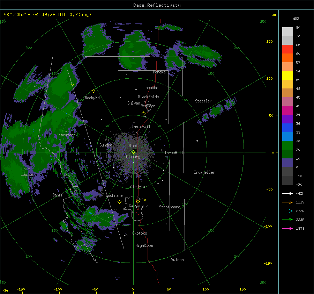
Task: Click the Olds label
Action: [x=133, y=146]
